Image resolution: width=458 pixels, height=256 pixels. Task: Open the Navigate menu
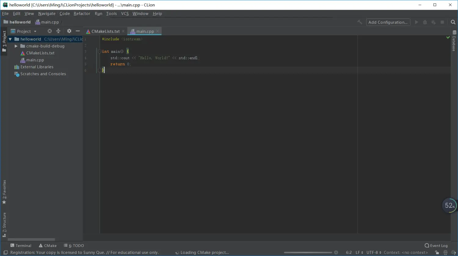coord(47,13)
